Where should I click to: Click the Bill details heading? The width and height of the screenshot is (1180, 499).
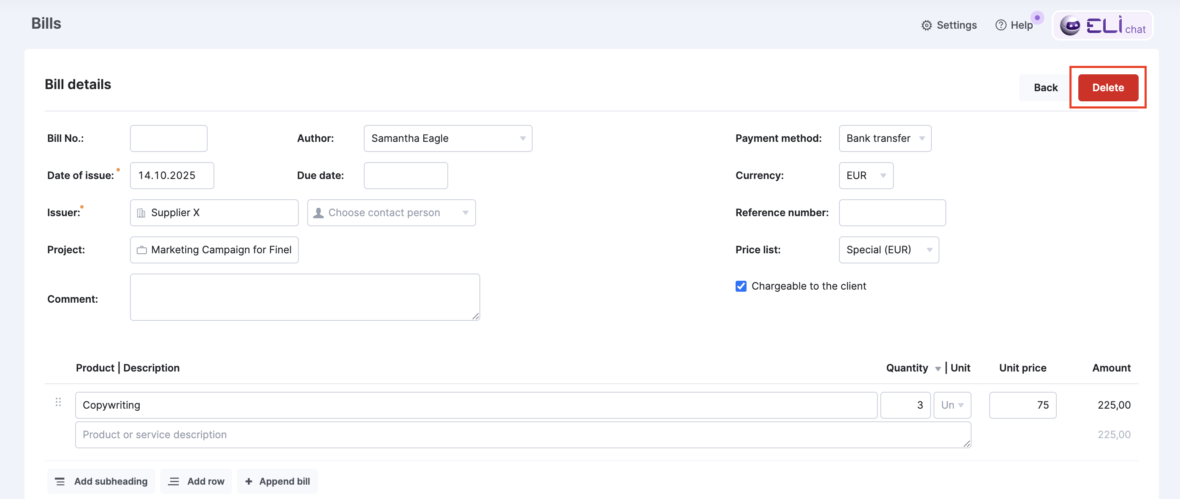coord(78,84)
